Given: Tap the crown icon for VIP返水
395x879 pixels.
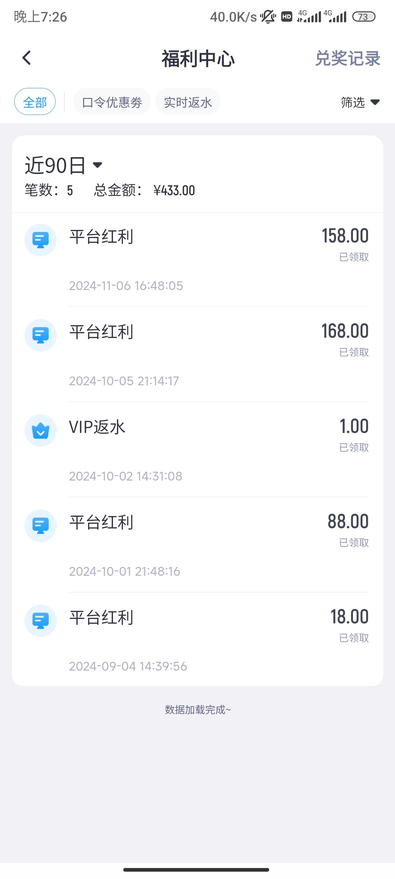Looking at the screenshot, I should click(41, 430).
